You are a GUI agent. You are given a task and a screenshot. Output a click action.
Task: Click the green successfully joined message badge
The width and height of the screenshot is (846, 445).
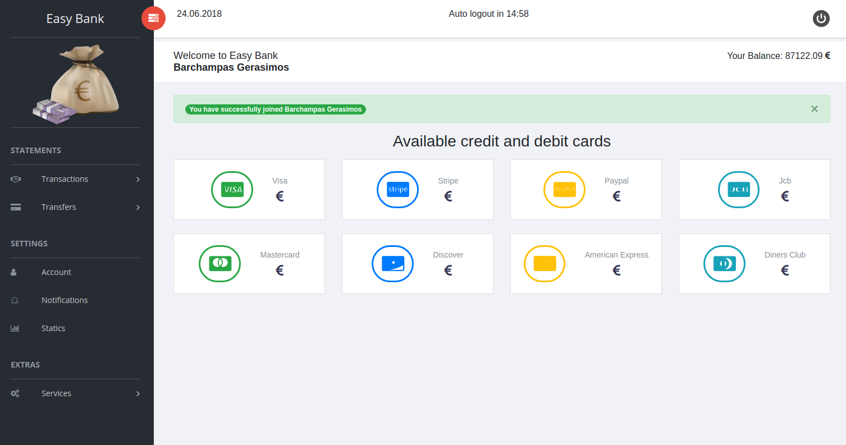tap(276, 109)
